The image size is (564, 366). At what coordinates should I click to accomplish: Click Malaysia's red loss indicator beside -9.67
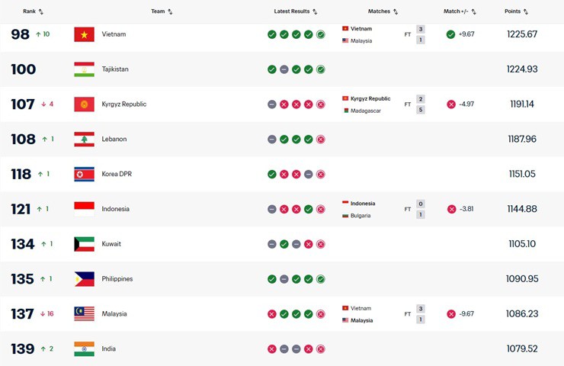coord(451,314)
